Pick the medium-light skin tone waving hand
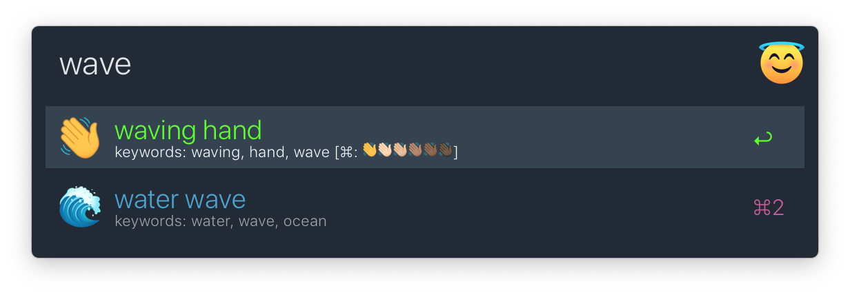This screenshot has width=850, height=295. (399, 150)
